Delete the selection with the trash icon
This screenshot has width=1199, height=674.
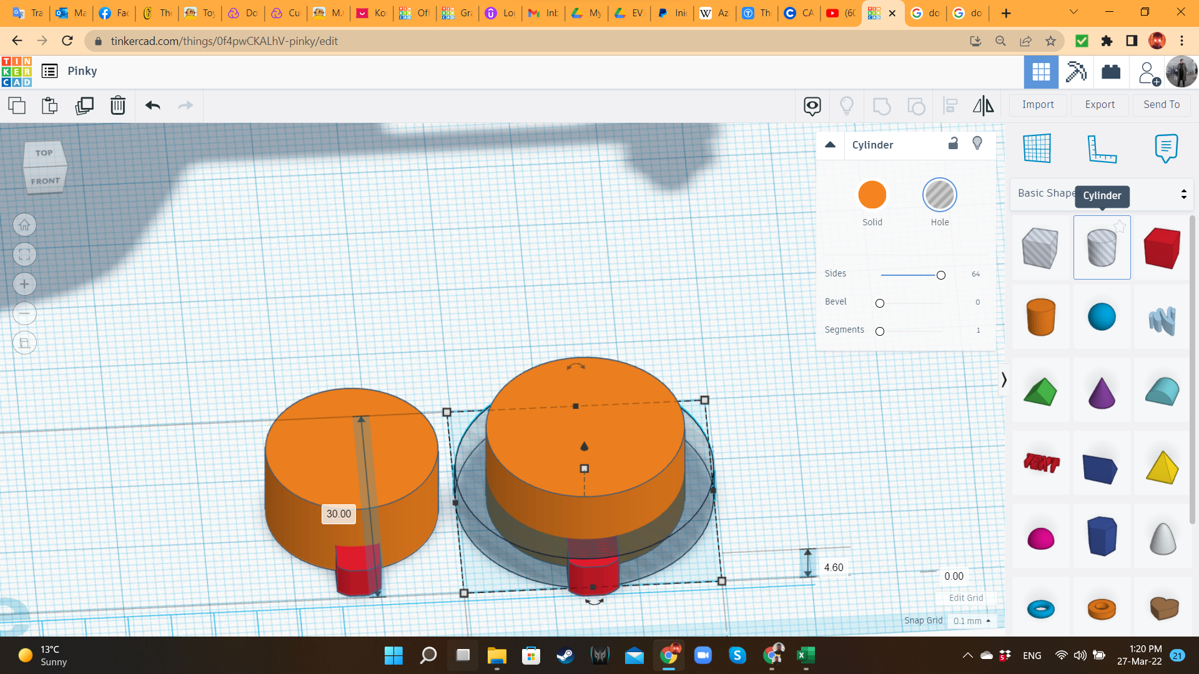click(x=117, y=105)
